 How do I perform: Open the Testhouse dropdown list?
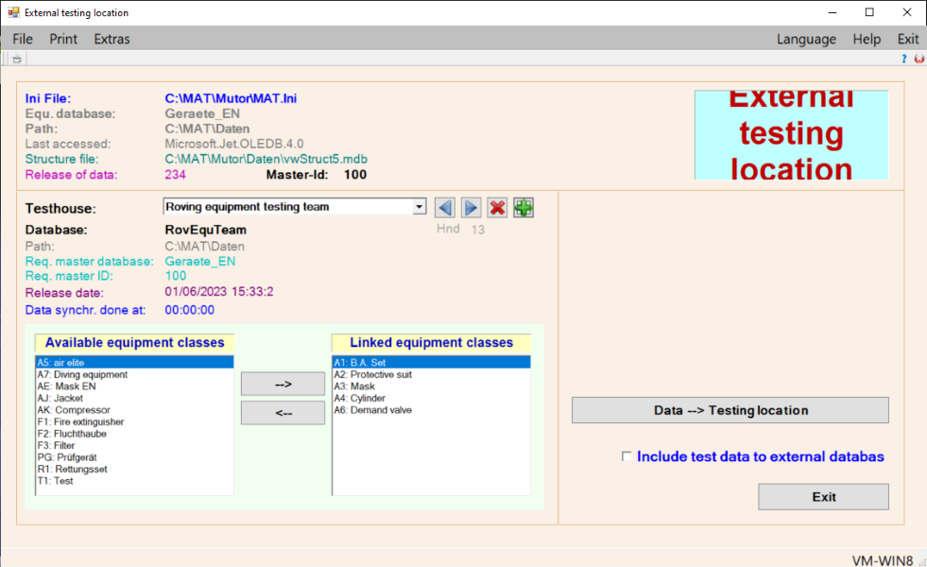[420, 207]
